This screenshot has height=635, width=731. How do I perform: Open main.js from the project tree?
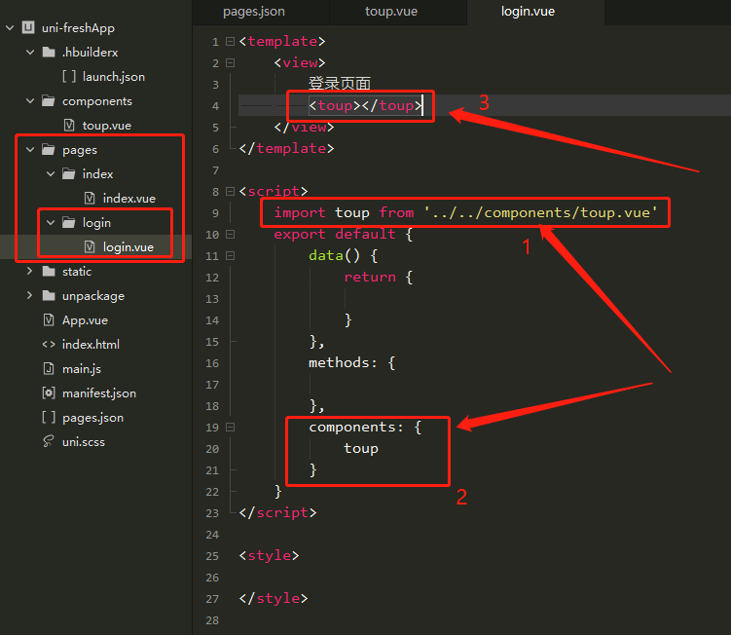pyautogui.click(x=82, y=369)
